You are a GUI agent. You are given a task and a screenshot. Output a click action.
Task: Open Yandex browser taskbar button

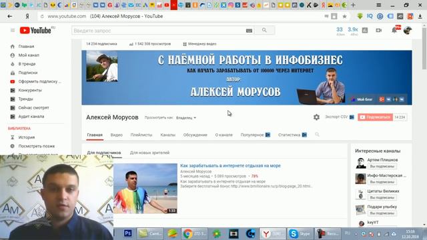[273, 234]
